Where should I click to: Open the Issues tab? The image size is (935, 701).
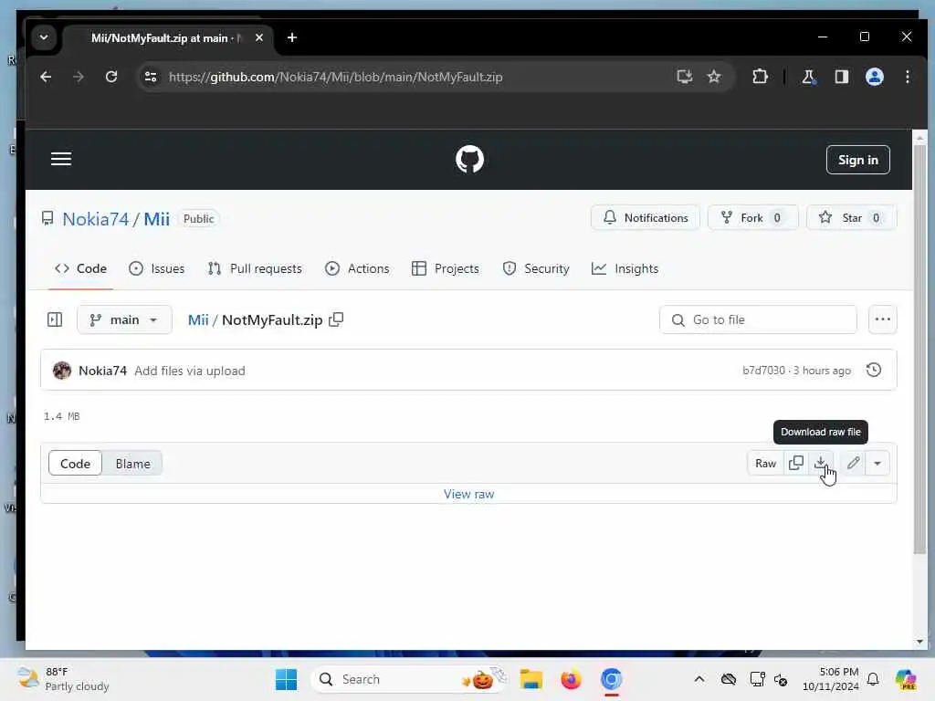tap(157, 269)
